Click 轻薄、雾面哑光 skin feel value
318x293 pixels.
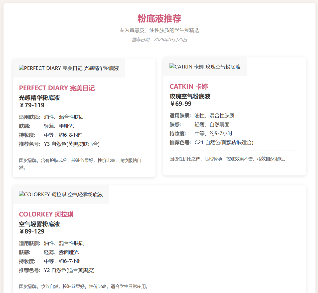click(61, 252)
